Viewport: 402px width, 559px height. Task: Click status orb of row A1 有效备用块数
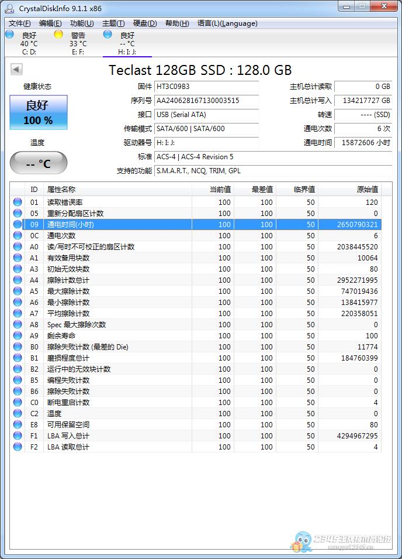[18, 258]
